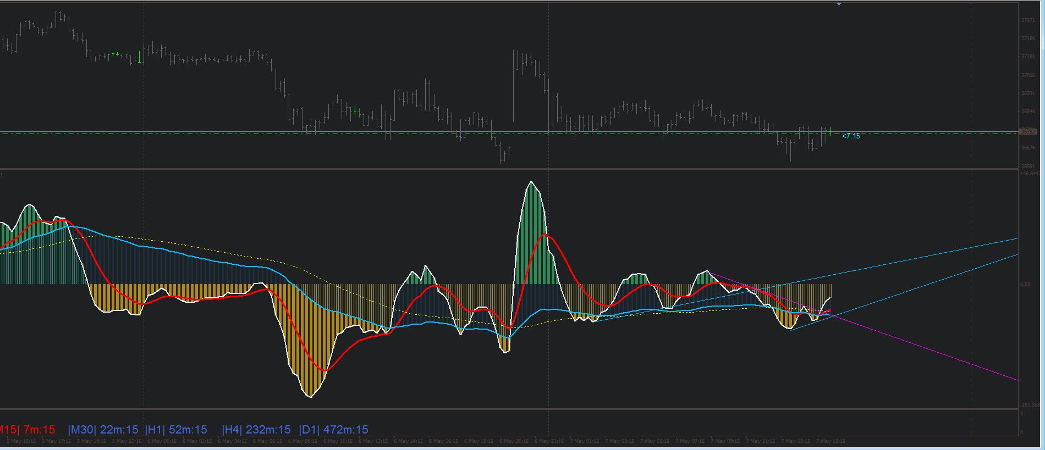This screenshot has height=450, width=1045.
Task: Click time axis label 7 May 11:15
Action: point(760,441)
